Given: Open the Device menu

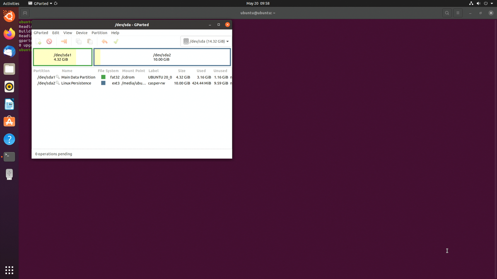Looking at the screenshot, I should (x=82, y=33).
